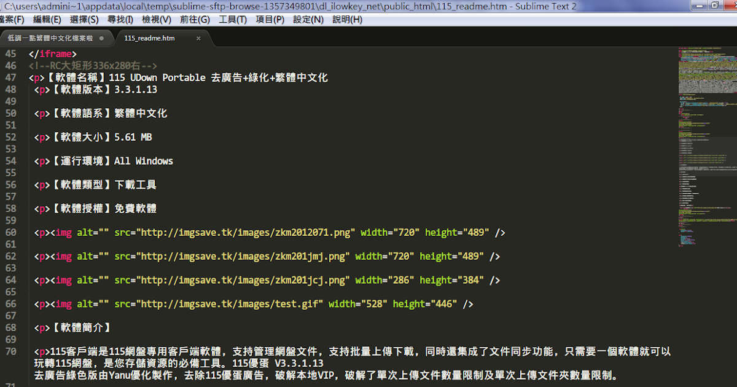Click the size value "5.61 MB"
The width and height of the screenshot is (737, 387).
[x=133, y=137]
